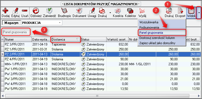Click the Widok view icon
Viewport: 202px width, 99px height.
click(191, 11)
